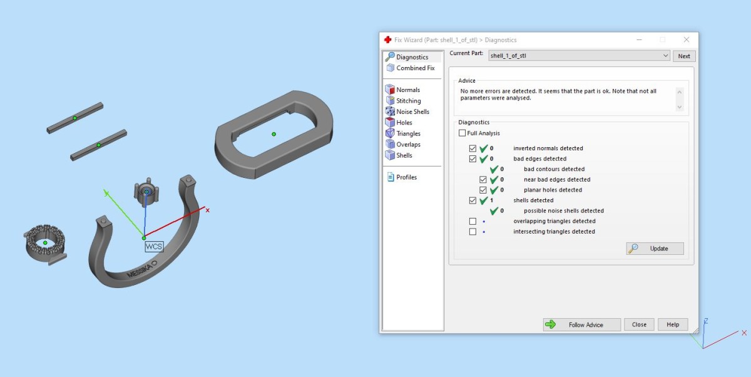This screenshot has width=751, height=377.
Task: Click the Next part button
Action: pos(684,56)
